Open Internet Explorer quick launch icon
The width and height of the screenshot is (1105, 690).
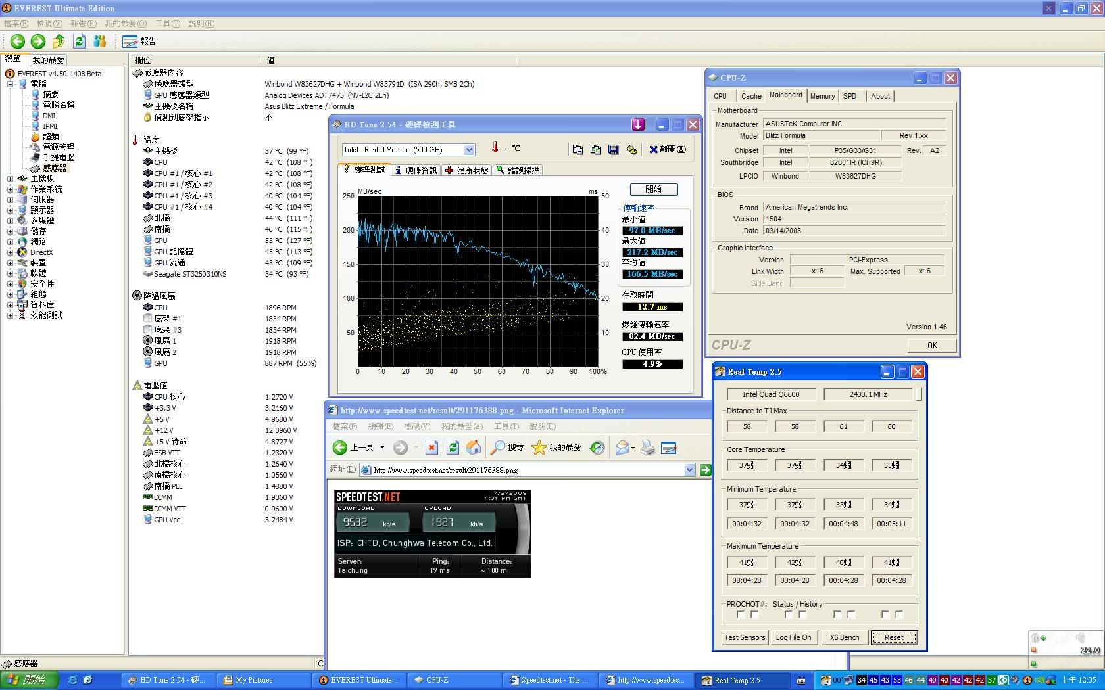72,680
